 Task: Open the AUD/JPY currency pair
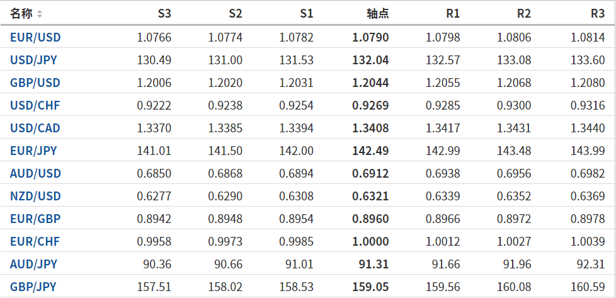pos(34,264)
